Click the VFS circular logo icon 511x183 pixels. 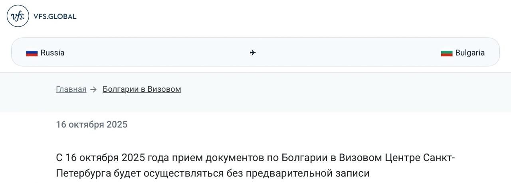pyautogui.click(x=18, y=16)
